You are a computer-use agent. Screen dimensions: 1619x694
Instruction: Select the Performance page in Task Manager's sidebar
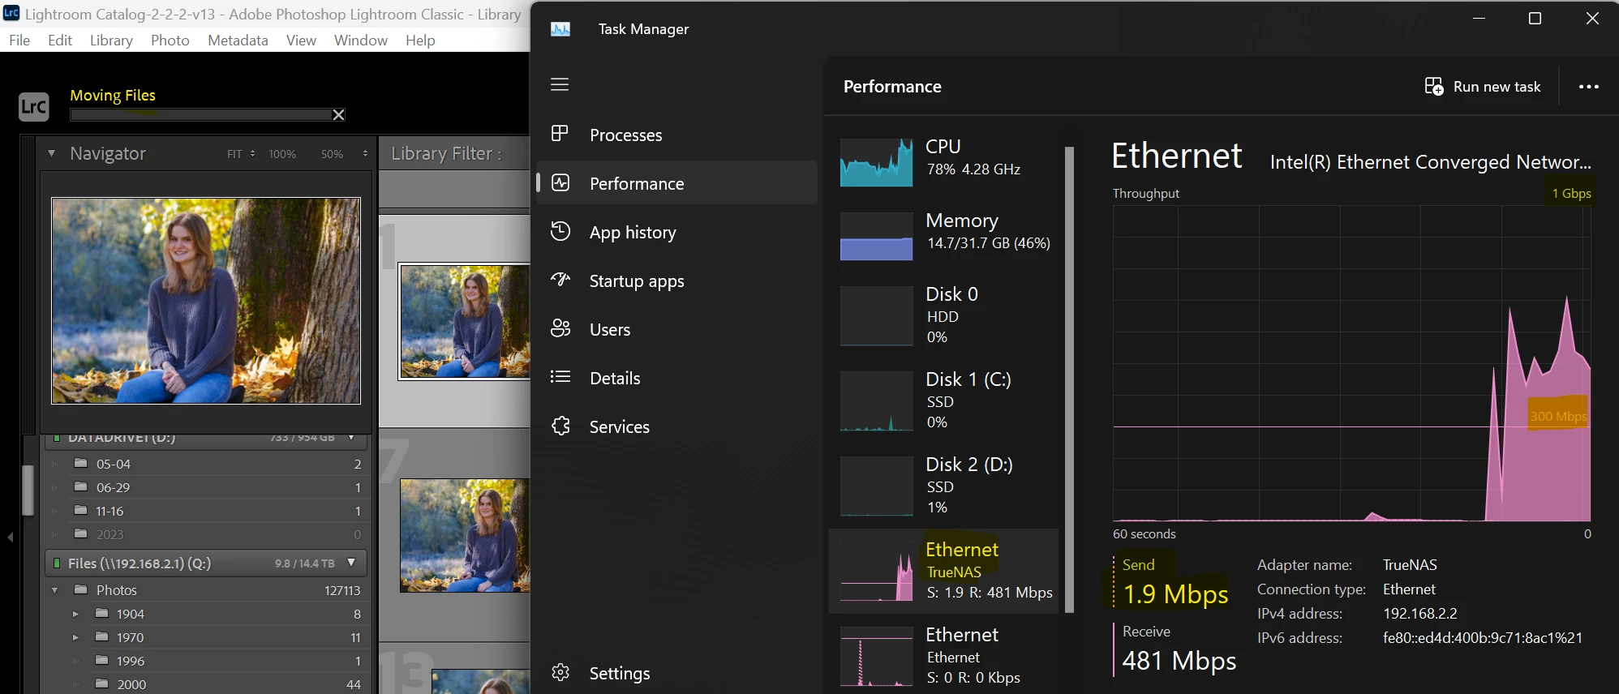676,183
